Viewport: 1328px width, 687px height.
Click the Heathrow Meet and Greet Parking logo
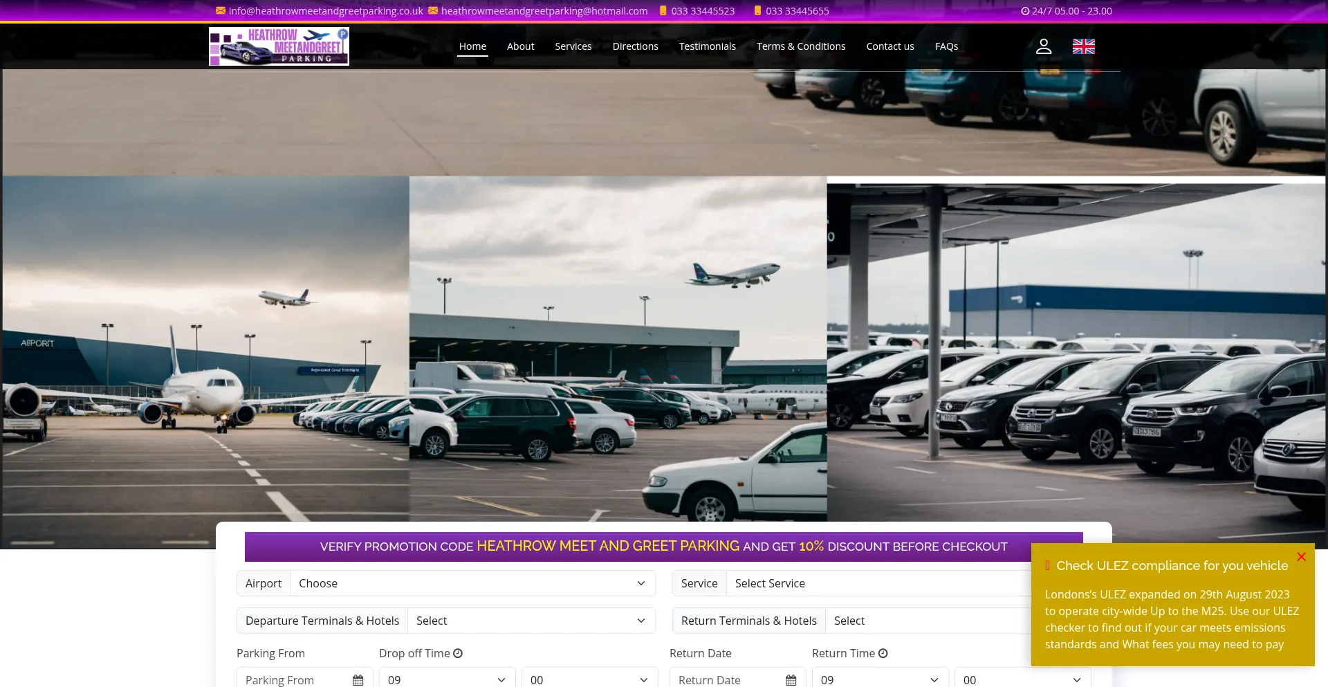(x=279, y=46)
